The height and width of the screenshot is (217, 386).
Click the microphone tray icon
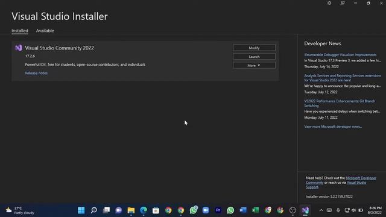[338, 210]
